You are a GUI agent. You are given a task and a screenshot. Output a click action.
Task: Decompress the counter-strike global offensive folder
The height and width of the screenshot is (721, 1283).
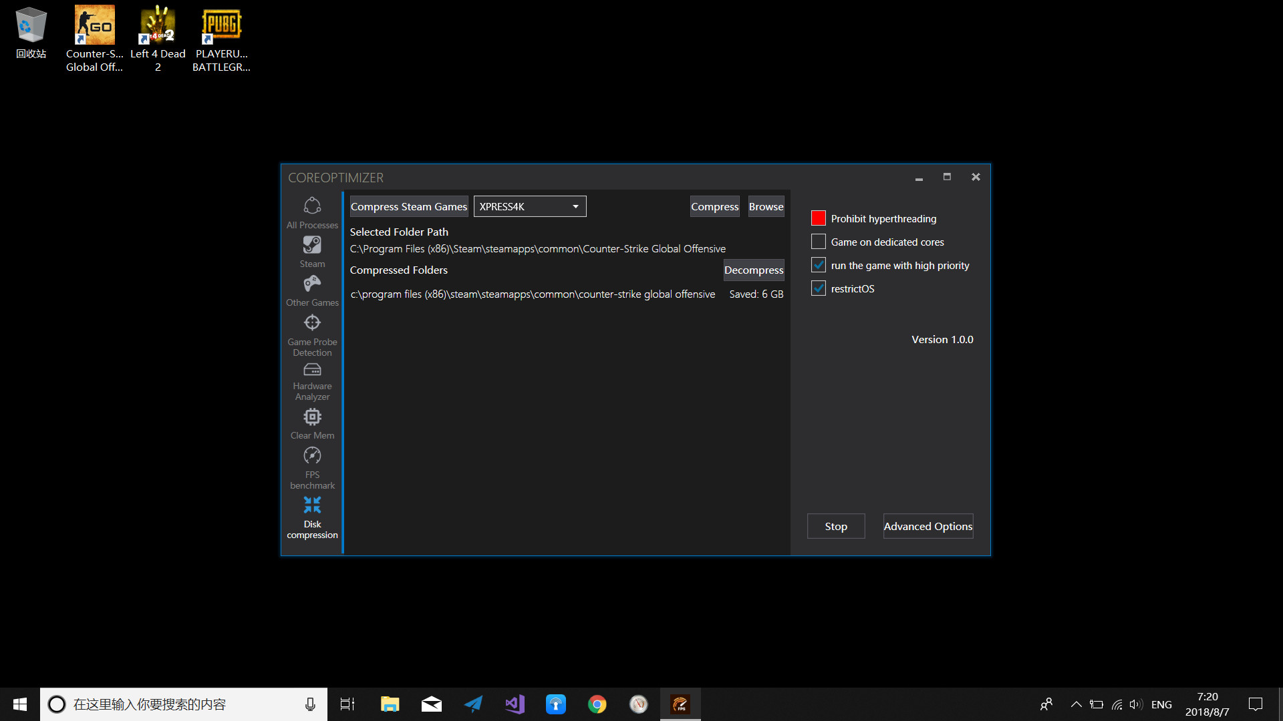[x=754, y=270]
